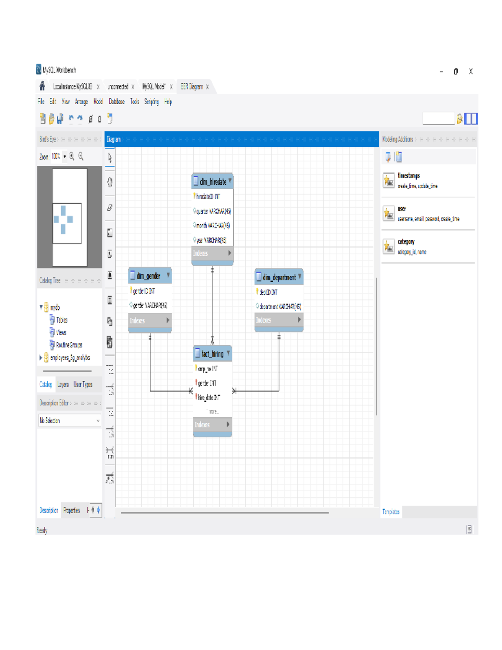
Task: Open the Database menu
Action: tap(116, 102)
